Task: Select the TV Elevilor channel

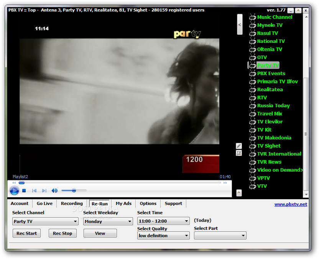Action: click(270, 122)
